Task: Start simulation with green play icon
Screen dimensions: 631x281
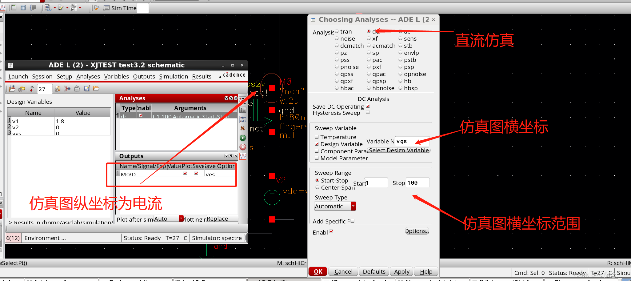Action: pos(243,138)
